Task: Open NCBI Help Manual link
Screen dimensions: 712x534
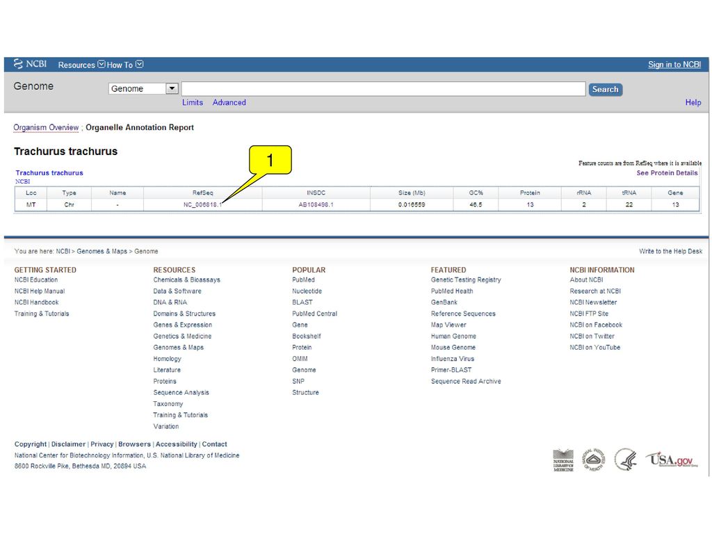Action: pyautogui.click(x=40, y=291)
